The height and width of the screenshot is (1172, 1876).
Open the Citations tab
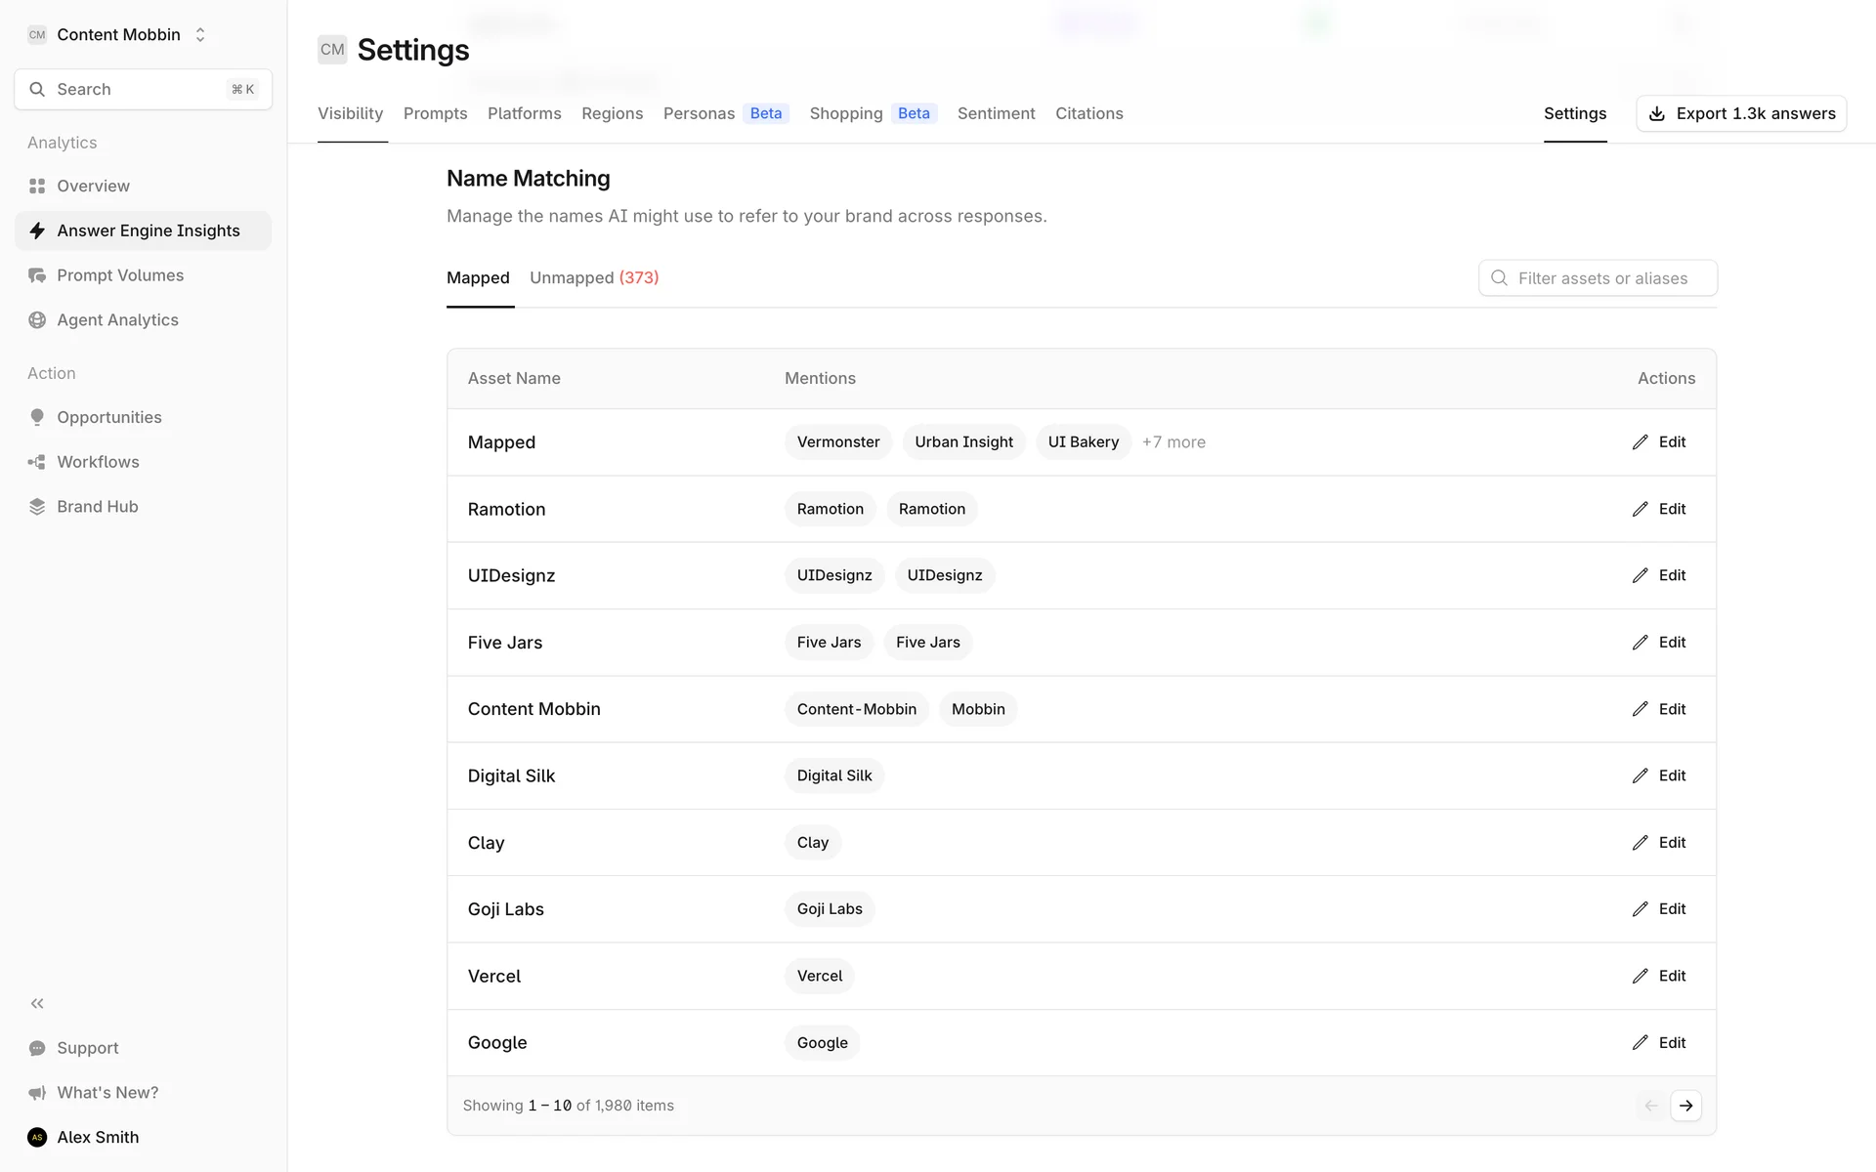point(1088,113)
